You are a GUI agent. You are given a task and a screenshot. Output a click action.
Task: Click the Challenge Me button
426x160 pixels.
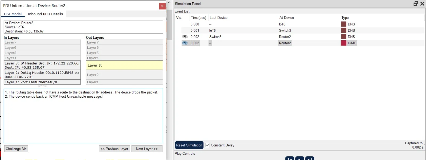(16, 149)
